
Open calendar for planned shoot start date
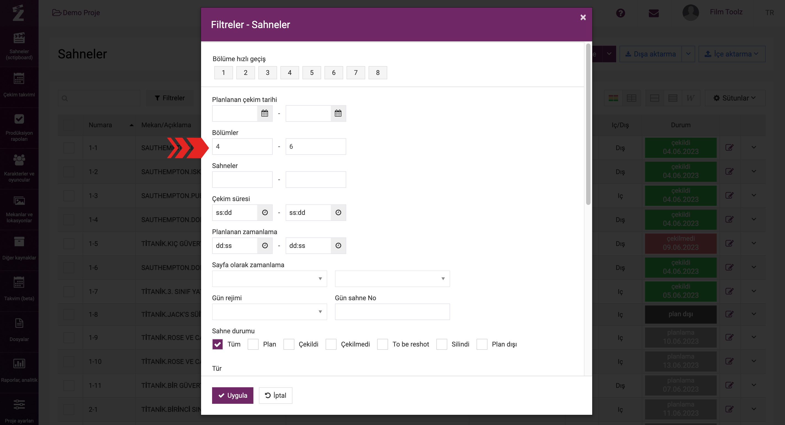point(264,113)
